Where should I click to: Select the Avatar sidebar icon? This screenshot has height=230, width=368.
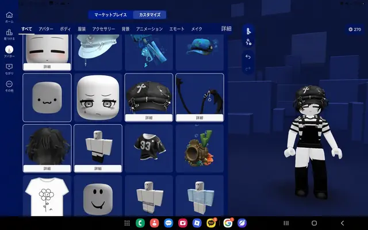[x=9, y=49]
